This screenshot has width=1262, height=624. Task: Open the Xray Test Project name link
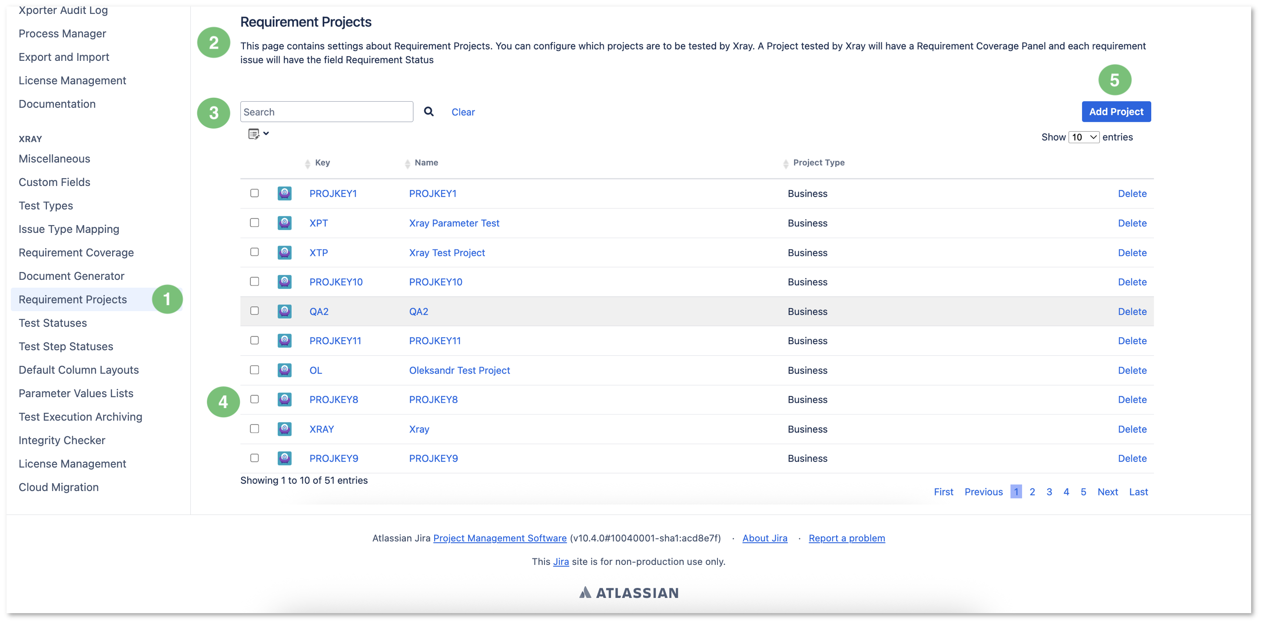[x=447, y=253]
